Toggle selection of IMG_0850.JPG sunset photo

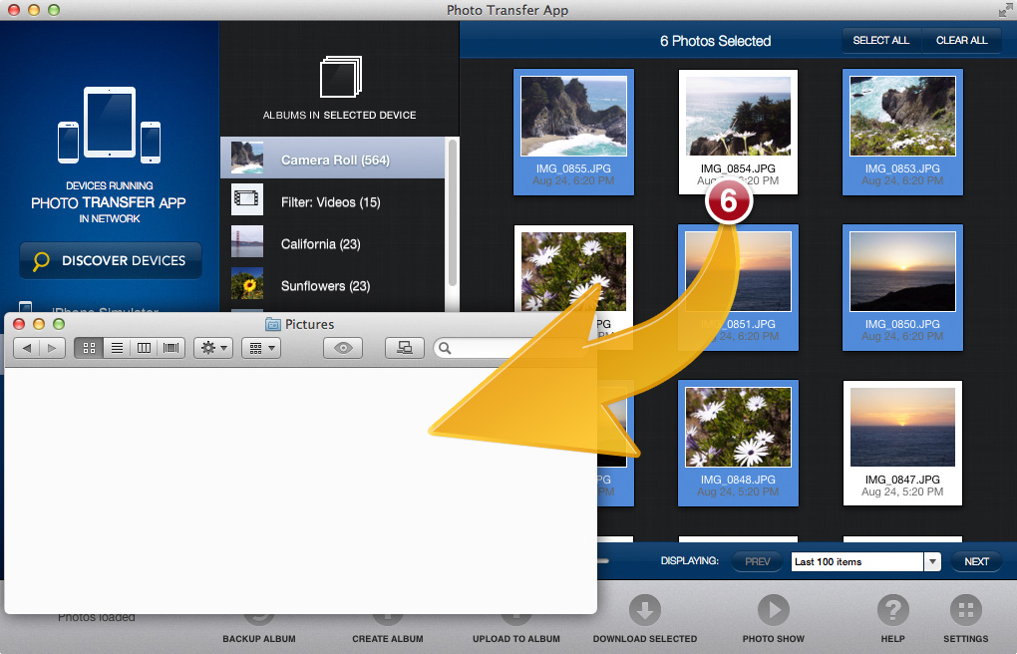coord(903,287)
